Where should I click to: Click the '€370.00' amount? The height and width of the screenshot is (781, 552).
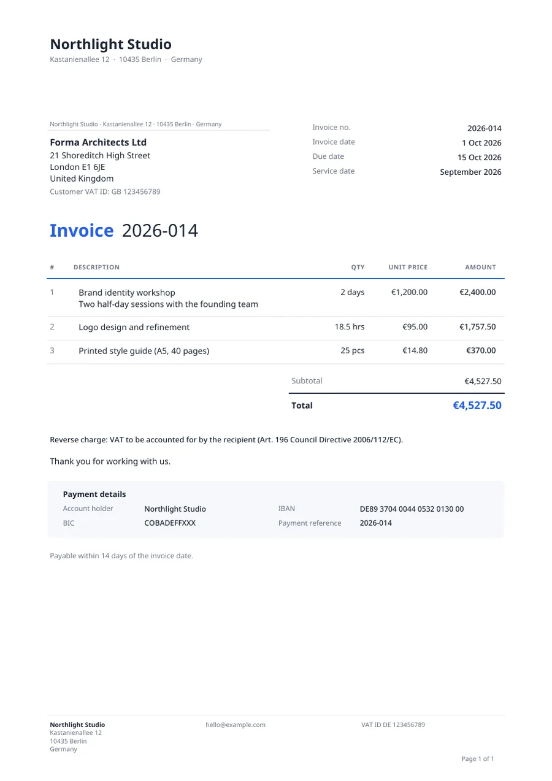tap(481, 351)
